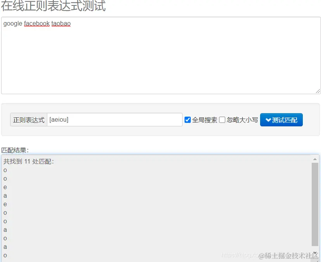
Task: Click the 在线正则表达式测试 heading
Action: point(53,6)
